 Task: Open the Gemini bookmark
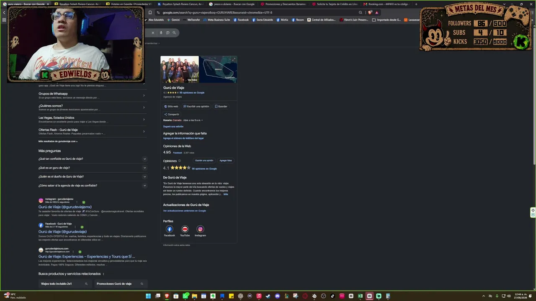point(173,20)
